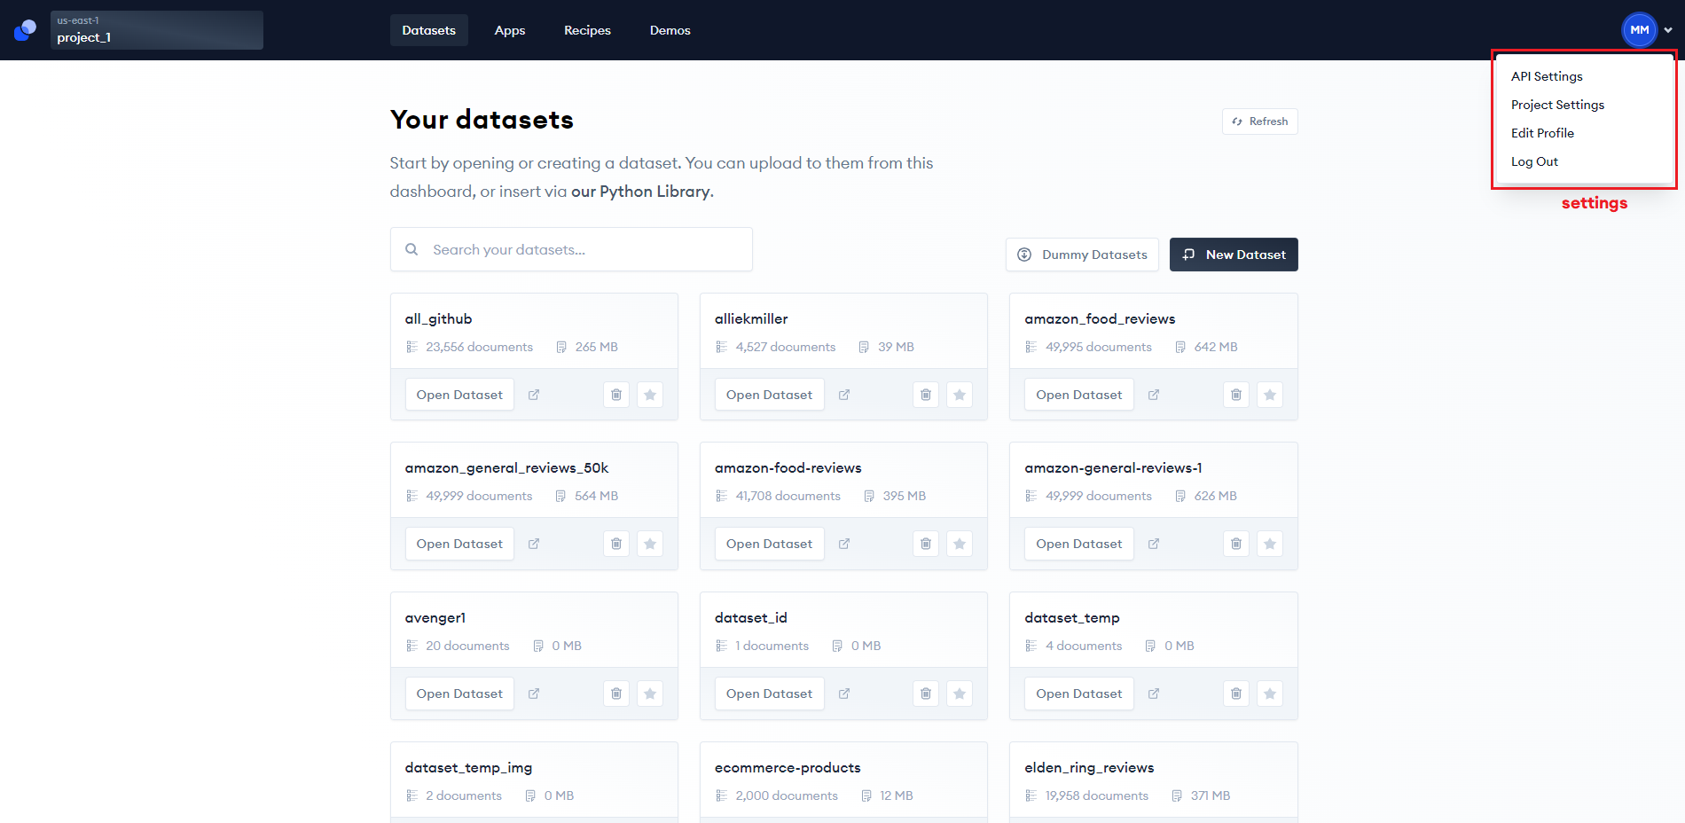Delete the amazon_general_reviews_50k dataset
Viewport: 1685px width, 823px height.
tap(616, 544)
